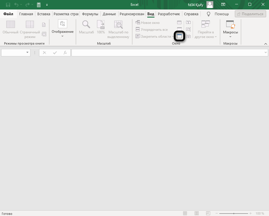
Task: Click the formula bar Enter checkmark icon
Action: click(55, 53)
